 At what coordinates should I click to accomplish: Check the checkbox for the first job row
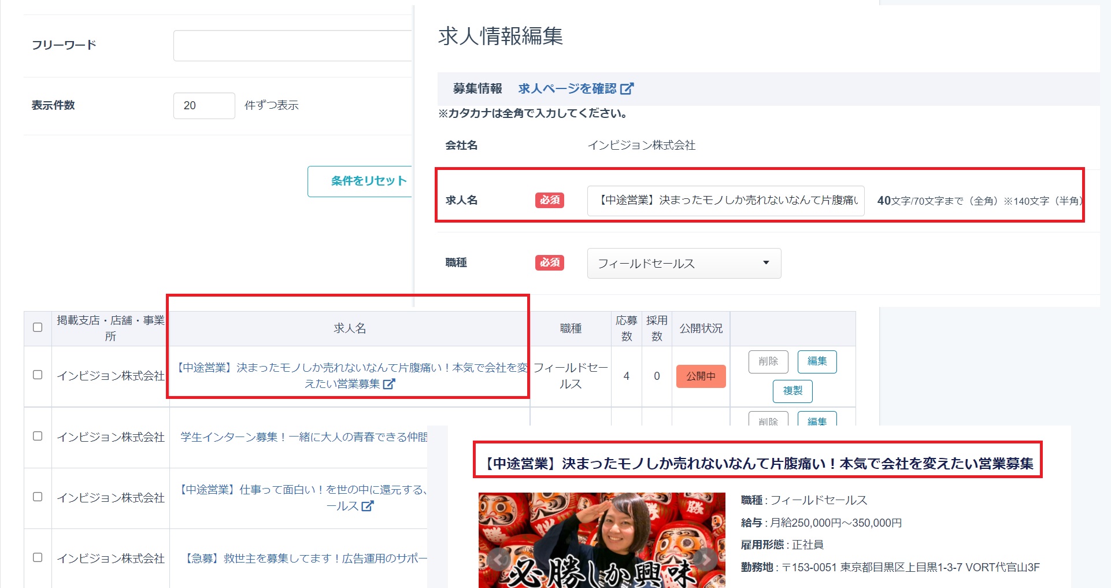coord(38,375)
